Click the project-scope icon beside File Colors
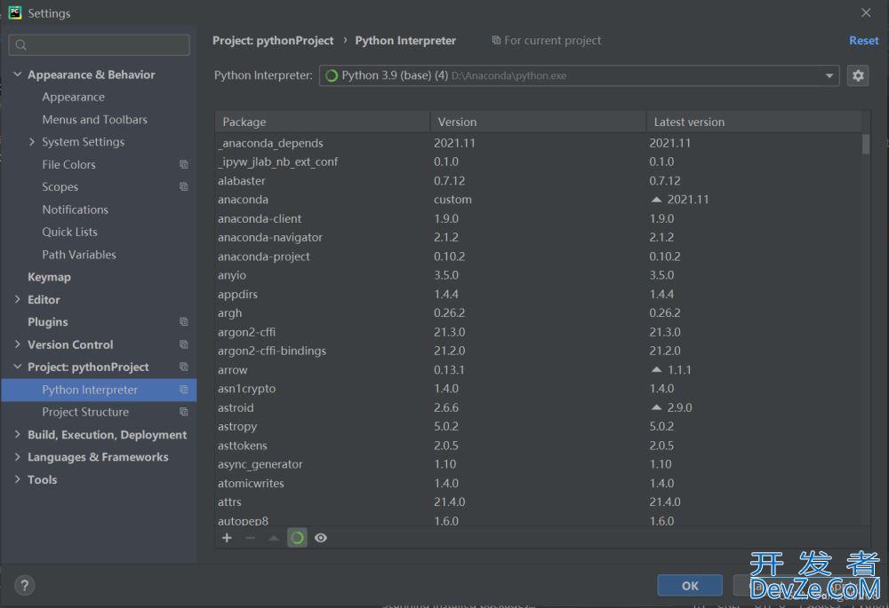 [184, 164]
